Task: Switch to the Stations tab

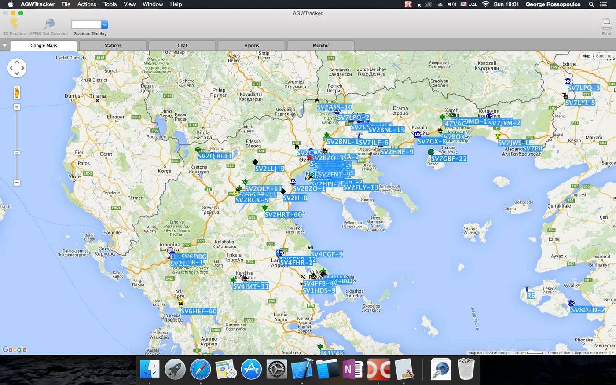Action: 113,45
